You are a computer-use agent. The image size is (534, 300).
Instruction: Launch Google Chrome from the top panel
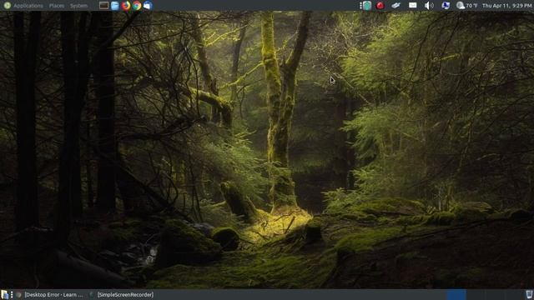pos(137,6)
